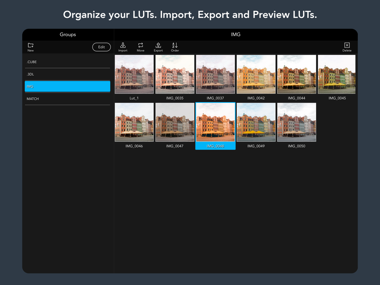
Task: Select the .CUBE group
Action: pyautogui.click(x=67, y=62)
